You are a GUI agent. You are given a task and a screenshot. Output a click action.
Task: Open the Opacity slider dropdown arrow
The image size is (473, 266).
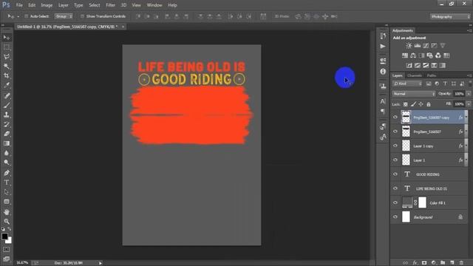[469, 94]
